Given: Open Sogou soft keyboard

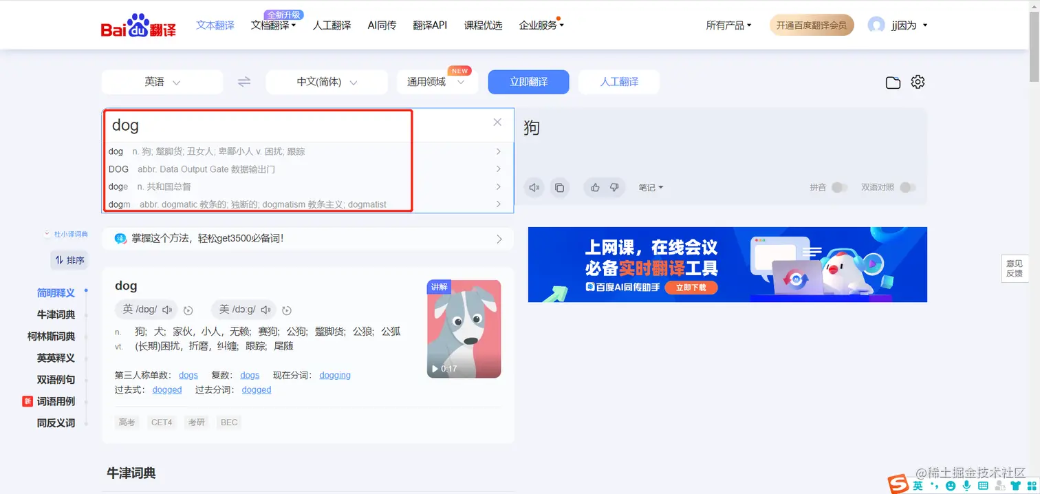Looking at the screenshot, I should point(984,486).
